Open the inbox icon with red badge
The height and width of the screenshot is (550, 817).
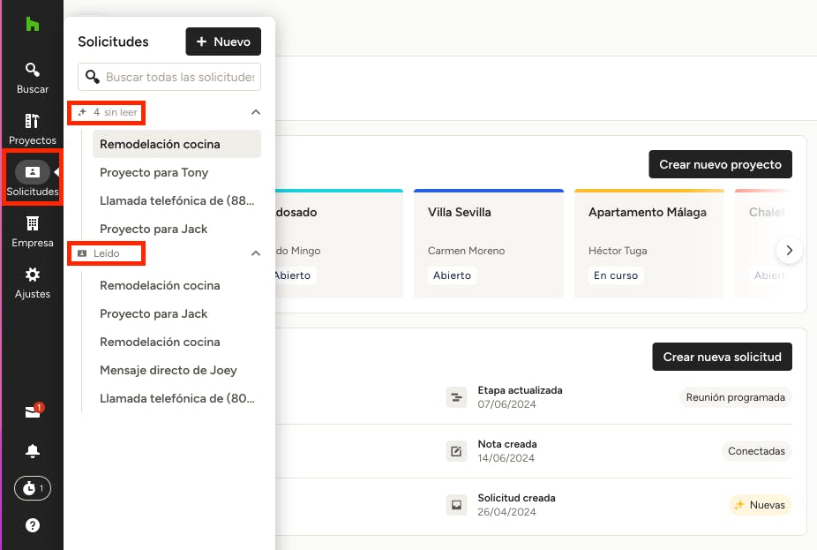coord(33,412)
